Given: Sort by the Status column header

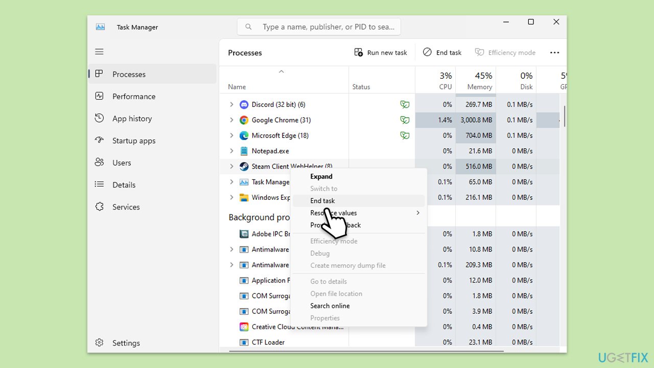Looking at the screenshot, I should [382, 80].
